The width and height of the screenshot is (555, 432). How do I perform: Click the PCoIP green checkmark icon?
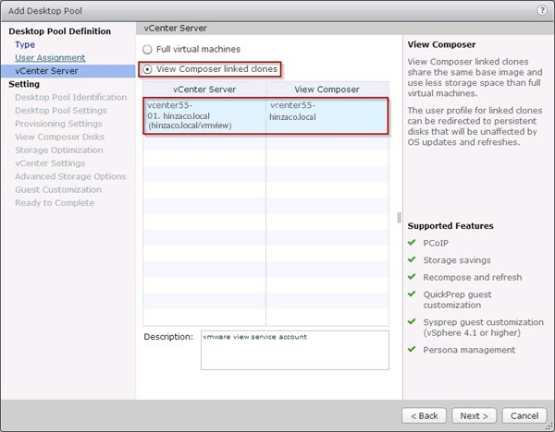pyautogui.click(x=413, y=244)
